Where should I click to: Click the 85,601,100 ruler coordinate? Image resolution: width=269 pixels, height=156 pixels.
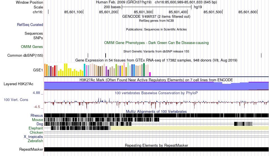[73, 12]
